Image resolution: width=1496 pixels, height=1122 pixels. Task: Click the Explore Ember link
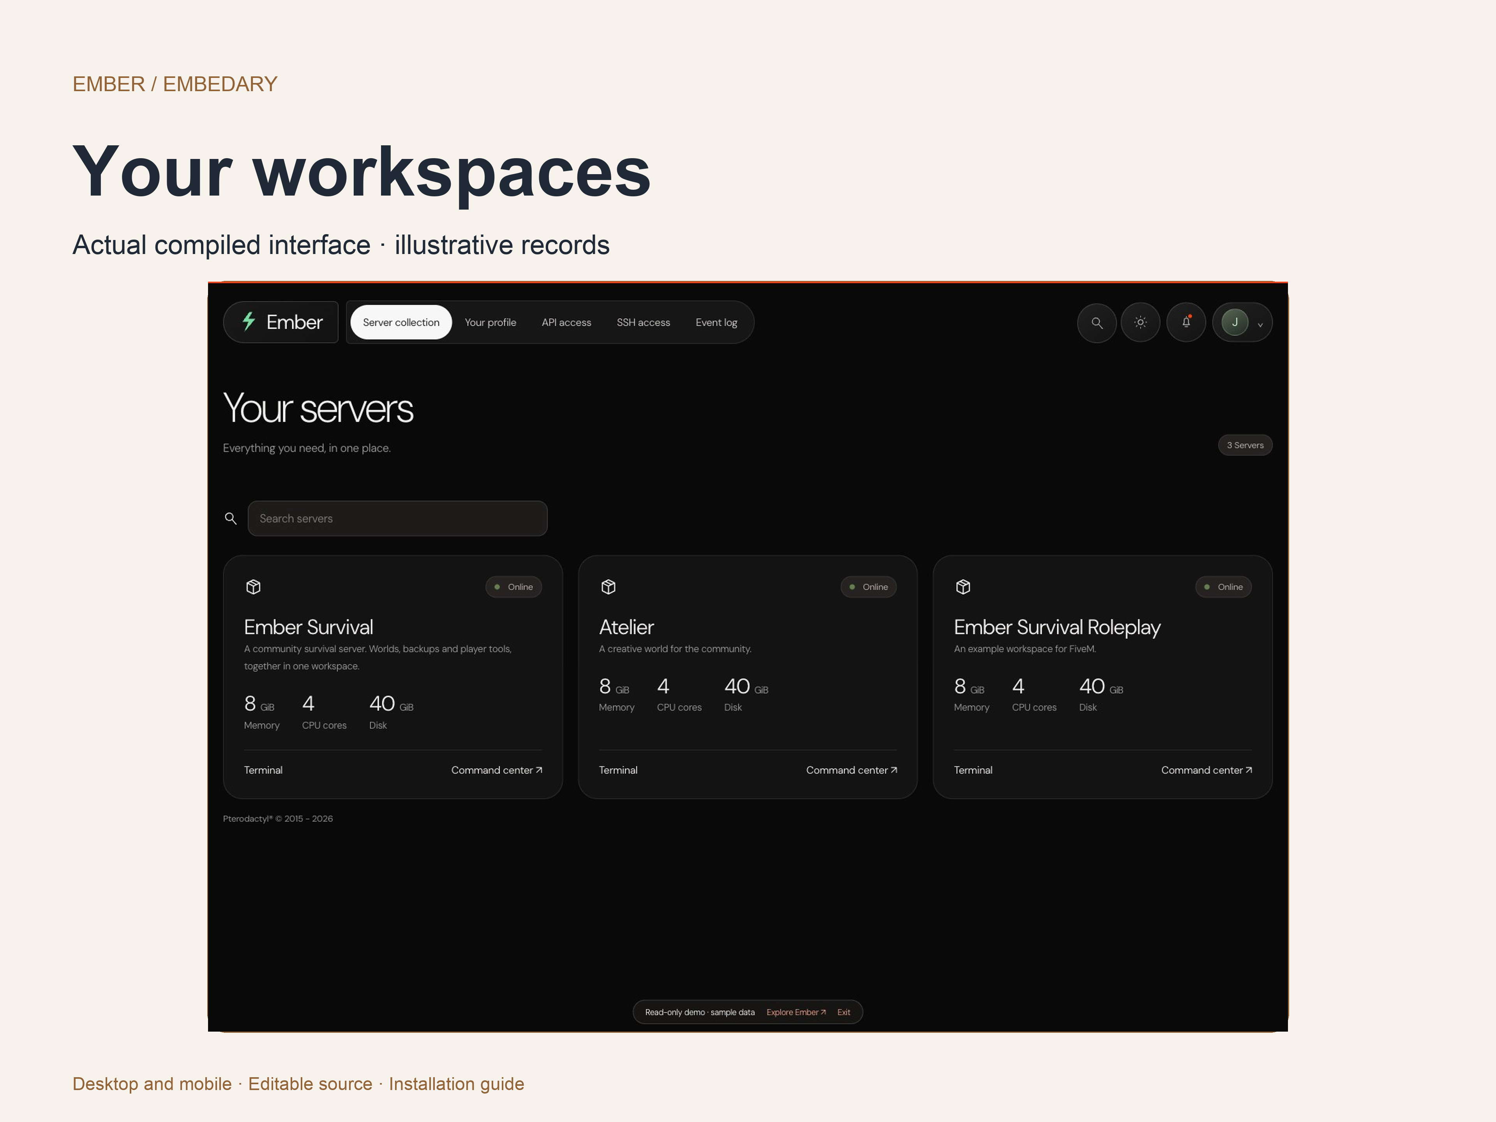[796, 1013]
